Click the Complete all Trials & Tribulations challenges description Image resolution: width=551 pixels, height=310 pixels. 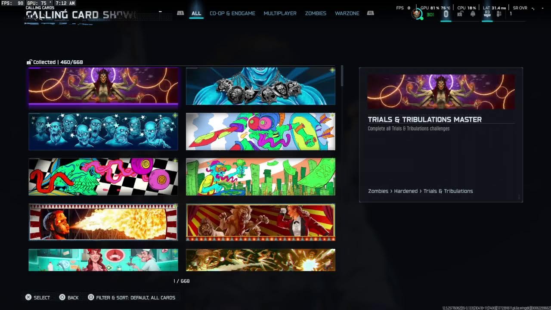click(x=409, y=129)
